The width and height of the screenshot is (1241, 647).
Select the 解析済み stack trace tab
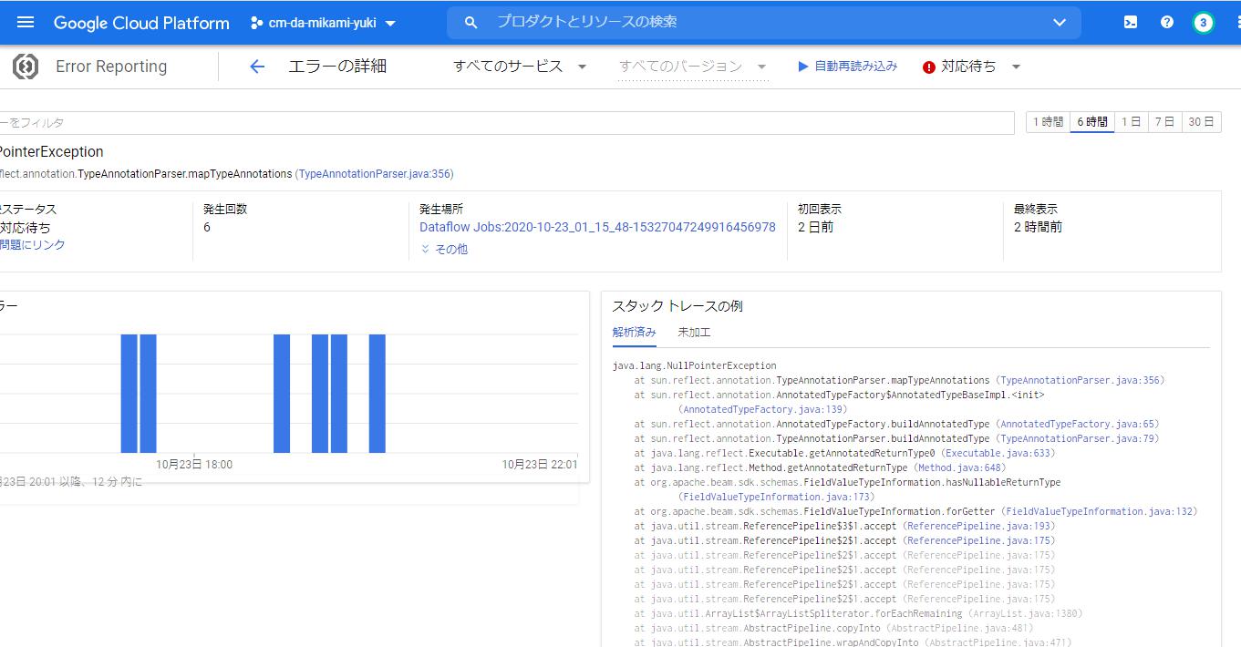pyautogui.click(x=634, y=334)
